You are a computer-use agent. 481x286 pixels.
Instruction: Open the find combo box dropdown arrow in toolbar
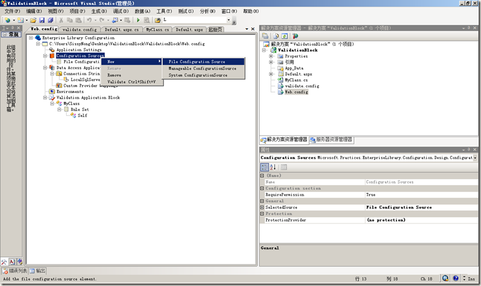click(x=229, y=20)
